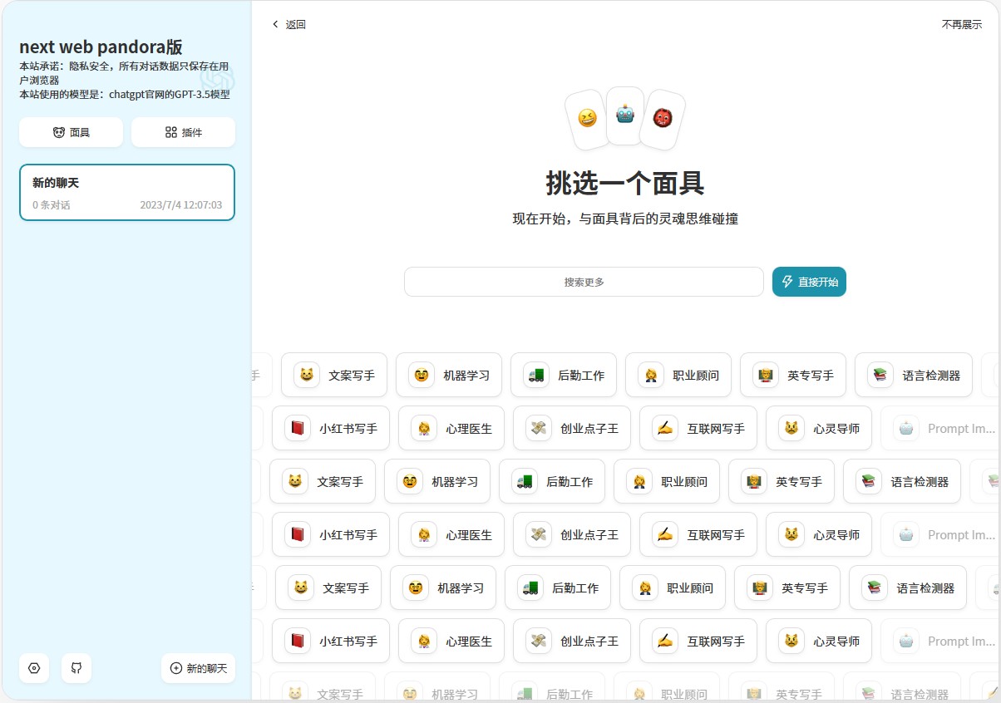The height and width of the screenshot is (703, 1001).
Task: Select the 创业点子王 mask
Action: (x=571, y=428)
